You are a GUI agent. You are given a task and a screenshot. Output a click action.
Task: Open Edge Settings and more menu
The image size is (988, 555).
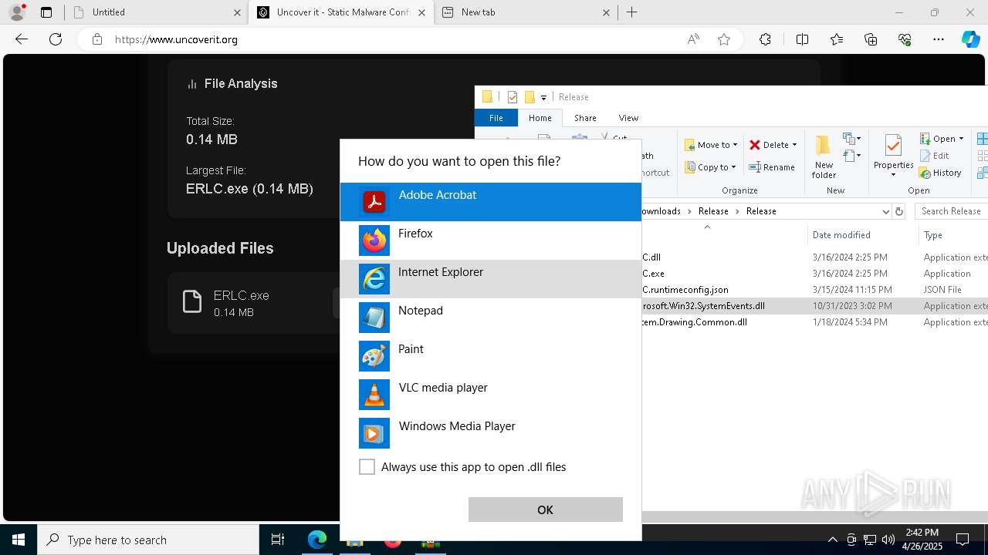pyautogui.click(x=939, y=39)
